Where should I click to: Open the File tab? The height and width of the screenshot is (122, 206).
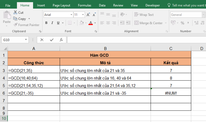[x=8, y=5]
